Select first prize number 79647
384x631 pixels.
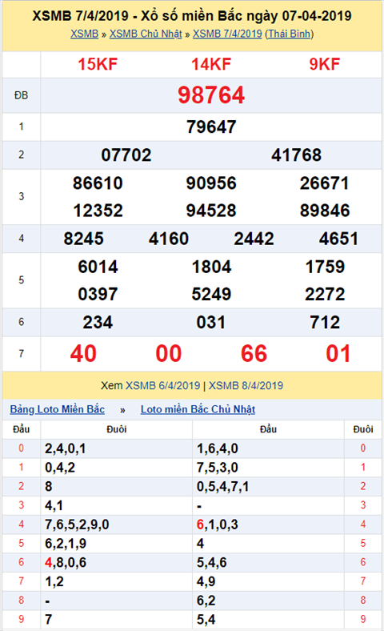pos(211,127)
